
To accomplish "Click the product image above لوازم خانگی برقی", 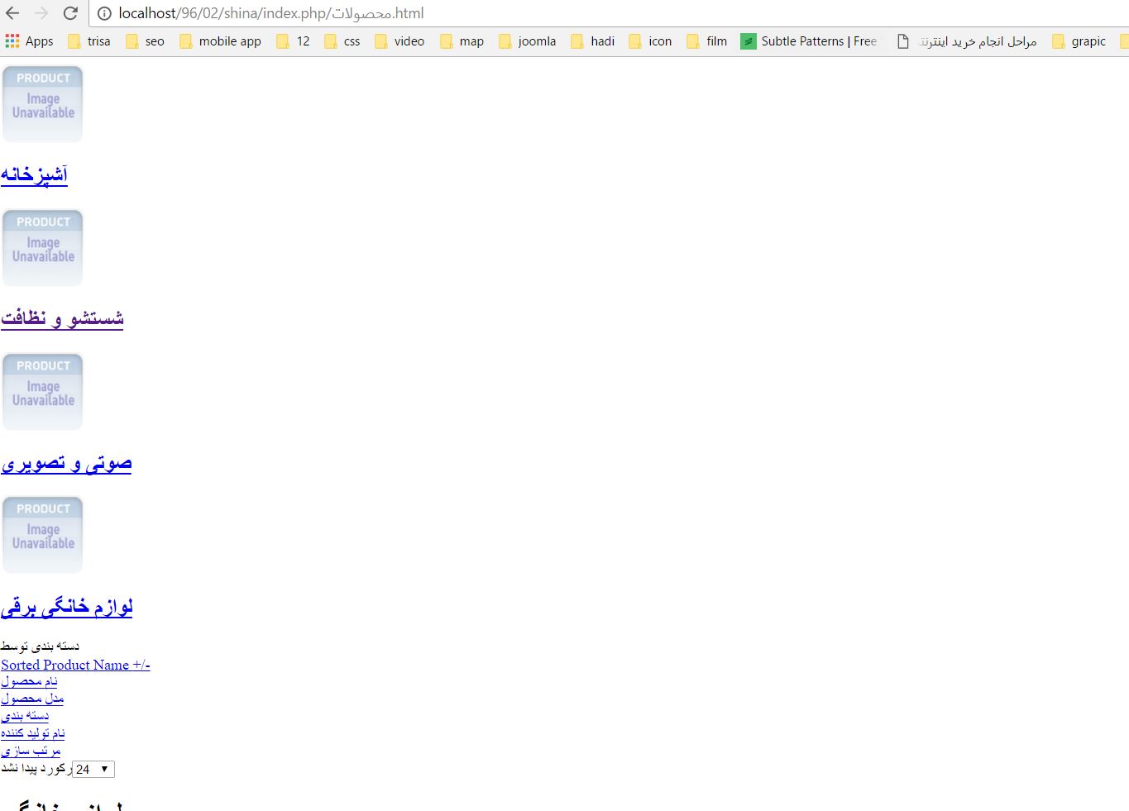I will pyautogui.click(x=43, y=535).
